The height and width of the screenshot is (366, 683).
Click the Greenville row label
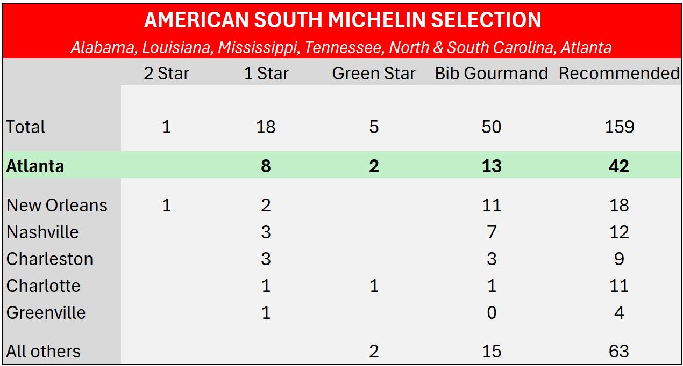tap(46, 313)
